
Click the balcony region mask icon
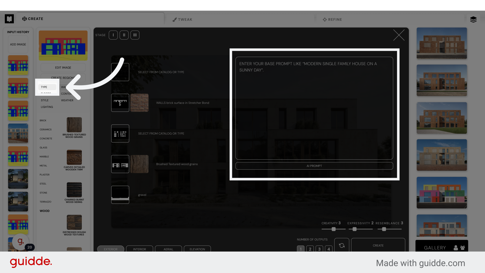pyautogui.click(x=120, y=164)
